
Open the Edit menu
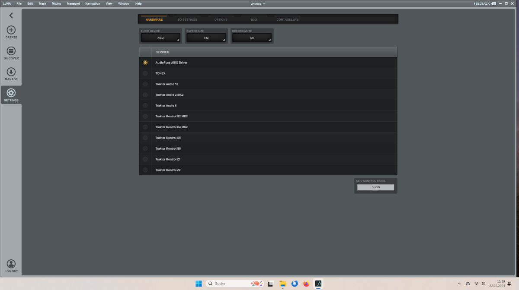[30, 3]
